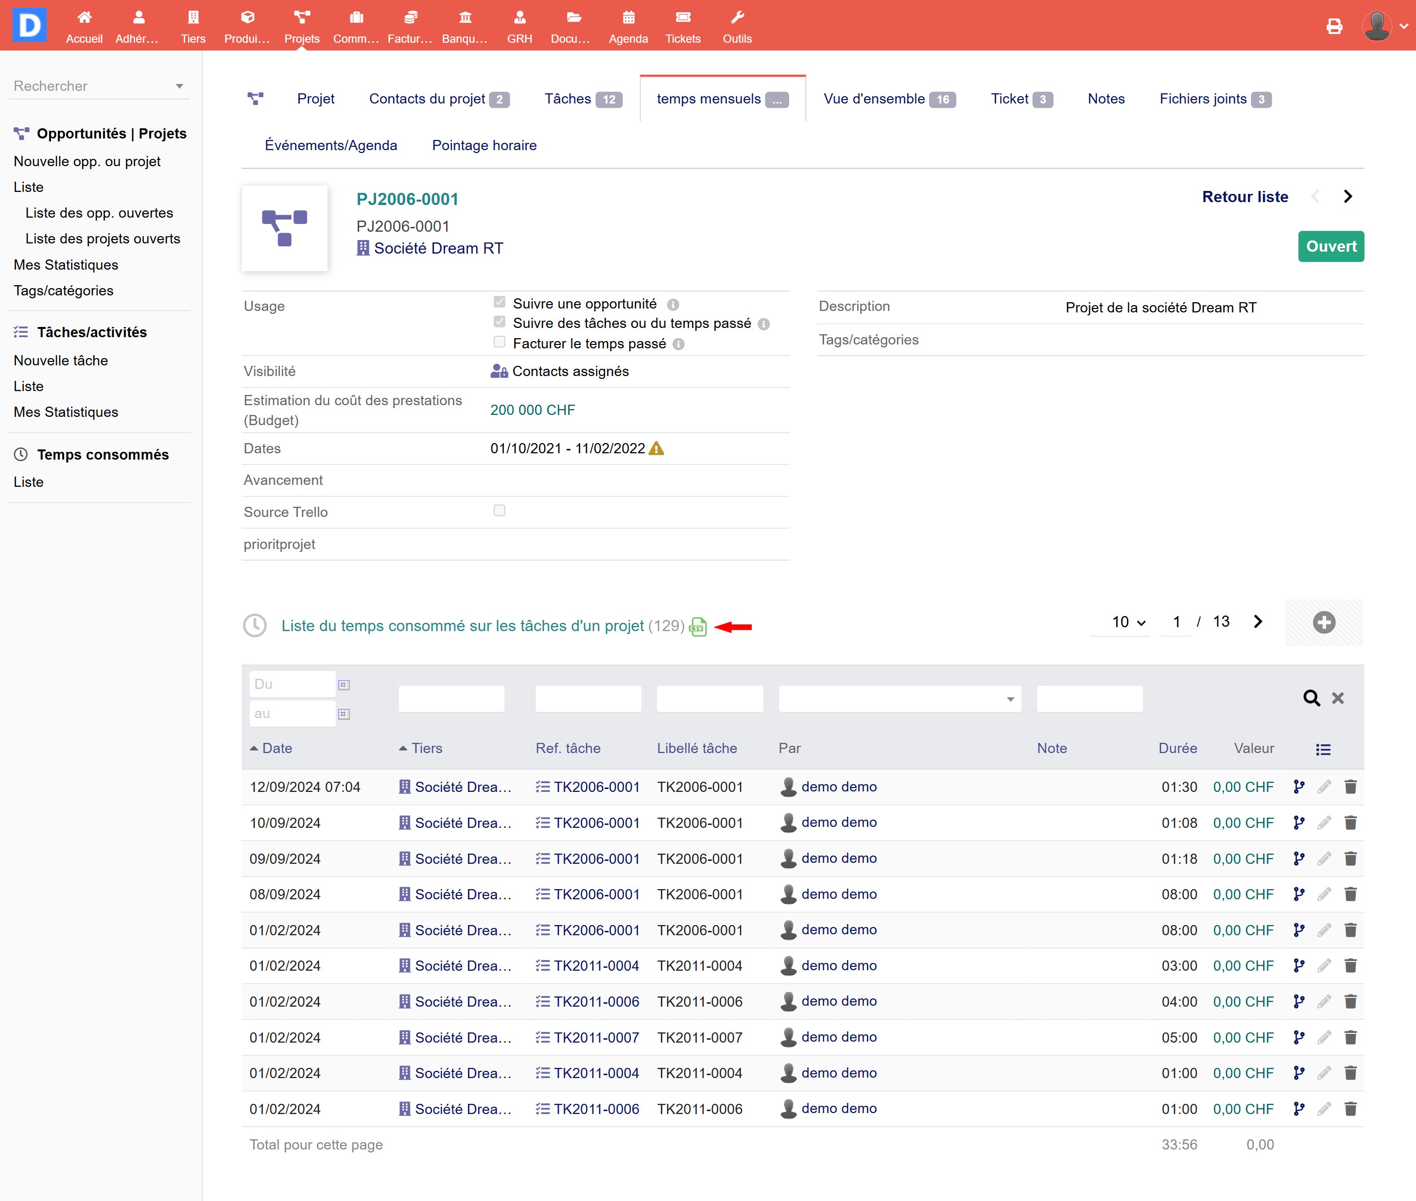The width and height of the screenshot is (1416, 1201).
Task: Expand the Par user filter dropdown
Action: pos(1009,699)
